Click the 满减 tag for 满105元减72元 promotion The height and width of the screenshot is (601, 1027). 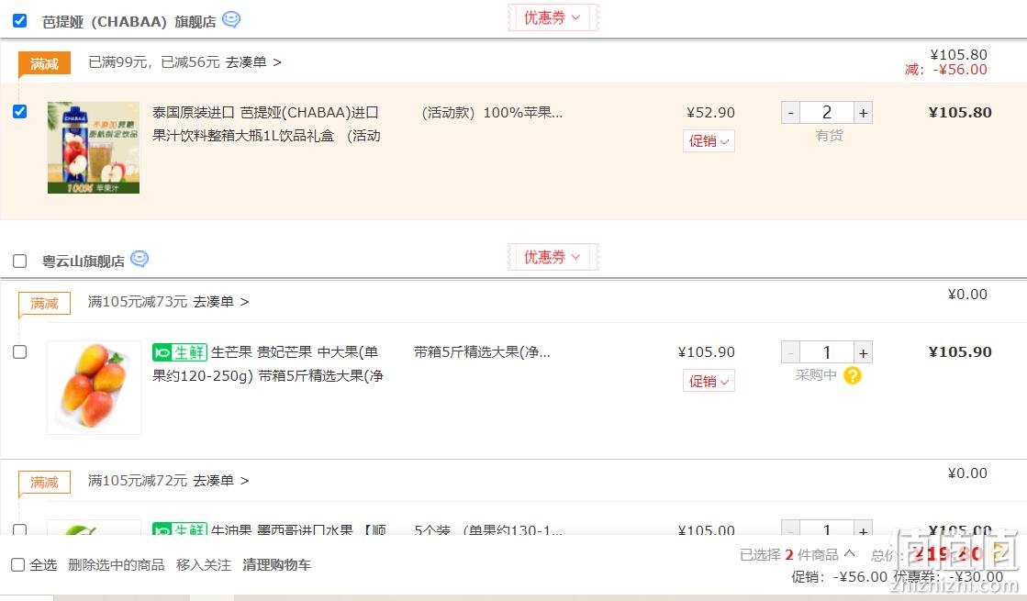(x=44, y=482)
